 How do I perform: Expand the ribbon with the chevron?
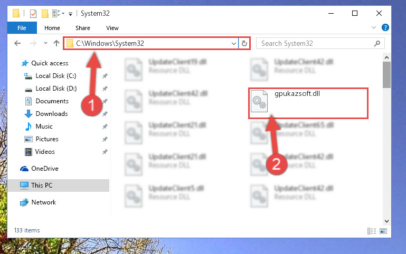(x=373, y=27)
